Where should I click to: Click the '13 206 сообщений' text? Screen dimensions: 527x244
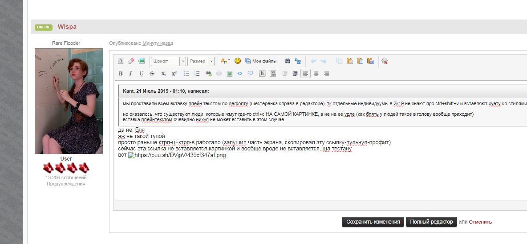point(66,177)
